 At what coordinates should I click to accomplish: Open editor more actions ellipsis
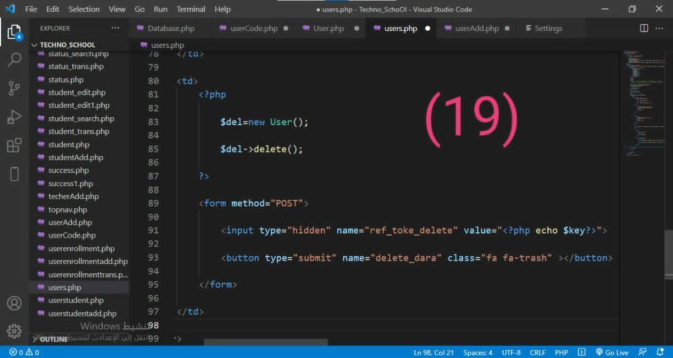click(x=660, y=28)
